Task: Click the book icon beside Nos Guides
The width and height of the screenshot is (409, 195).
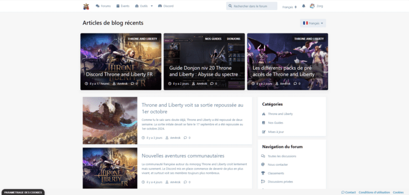Action: (263, 123)
